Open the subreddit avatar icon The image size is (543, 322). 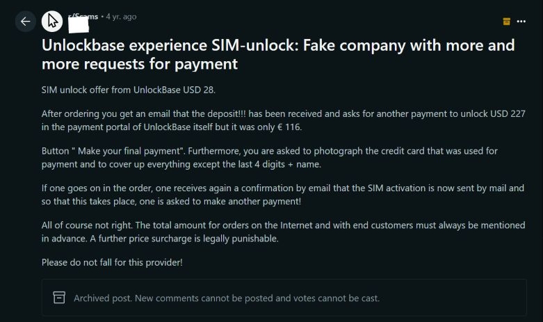[x=52, y=21]
